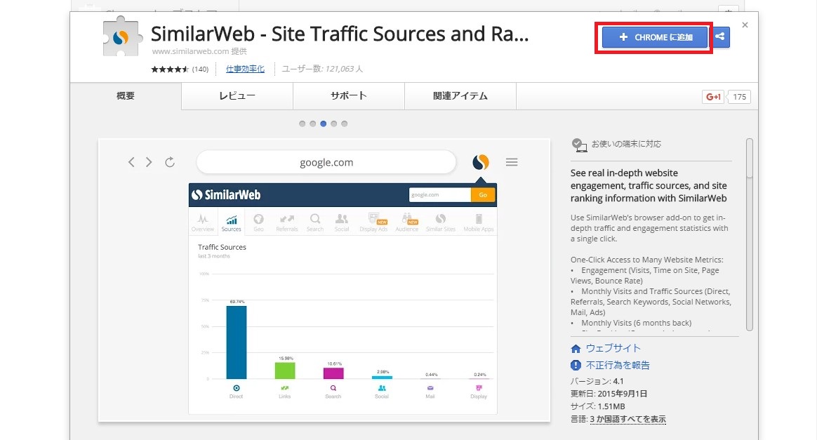817x440 pixels.
Task: Click the exclamation icon beside 不正行為を報告
Action: point(576,366)
